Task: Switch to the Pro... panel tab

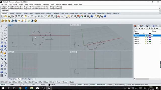Action: 142,26
